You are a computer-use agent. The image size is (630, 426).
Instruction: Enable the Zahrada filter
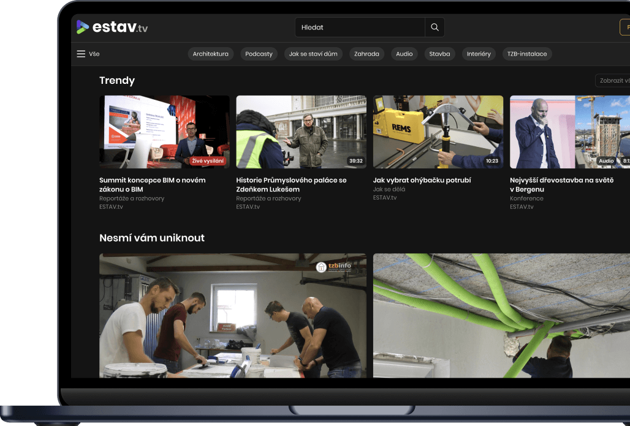[x=366, y=54]
